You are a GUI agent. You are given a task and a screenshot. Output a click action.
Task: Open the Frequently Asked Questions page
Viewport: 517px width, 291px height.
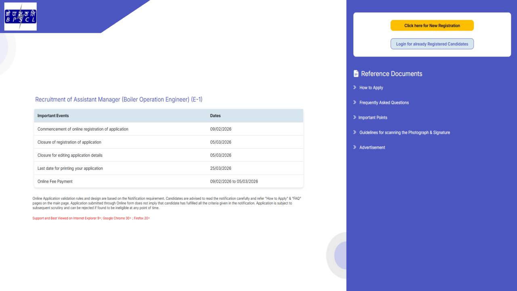[384, 102]
